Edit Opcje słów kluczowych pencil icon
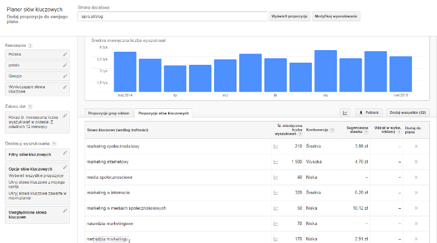 65,167
